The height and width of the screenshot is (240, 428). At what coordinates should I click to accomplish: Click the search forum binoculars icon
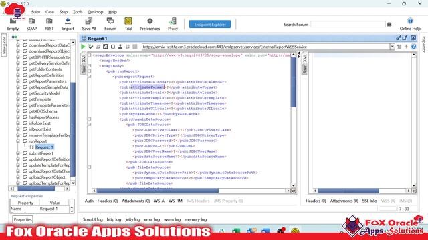[x=389, y=25]
